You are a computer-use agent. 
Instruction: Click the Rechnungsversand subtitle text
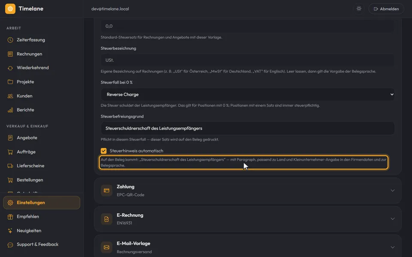tap(134, 252)
